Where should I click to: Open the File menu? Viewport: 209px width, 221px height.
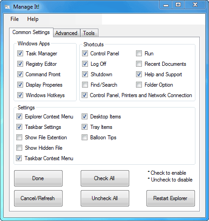[15, 19]
